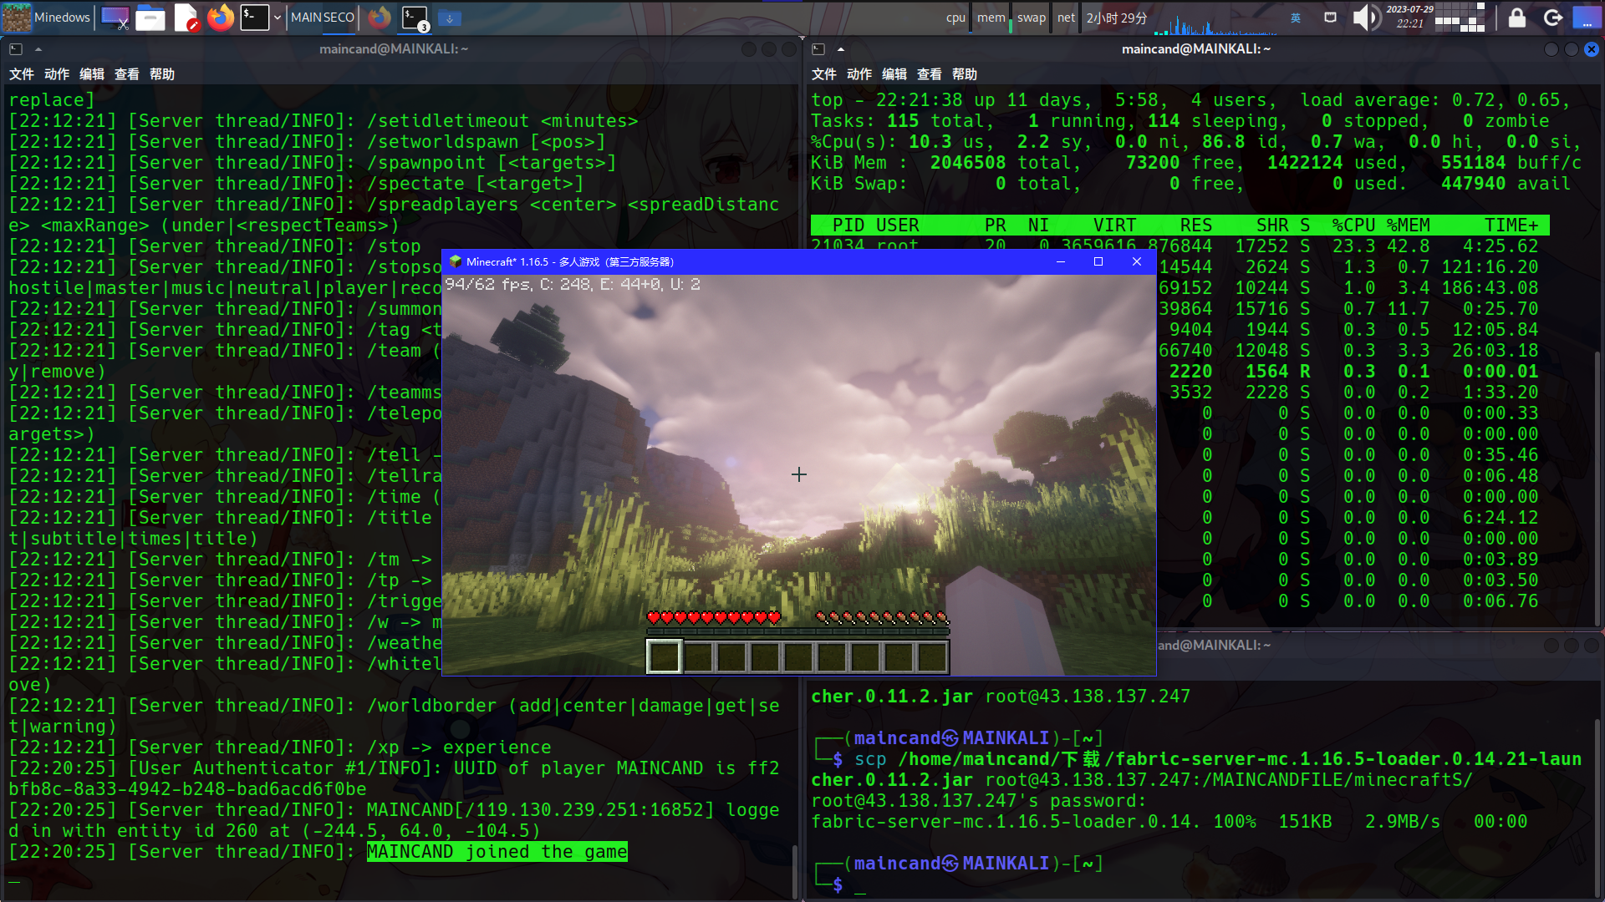Minimize the Minecraft 1.16.5 window
Screen dimensions: 1605x902
(1061, 261)
